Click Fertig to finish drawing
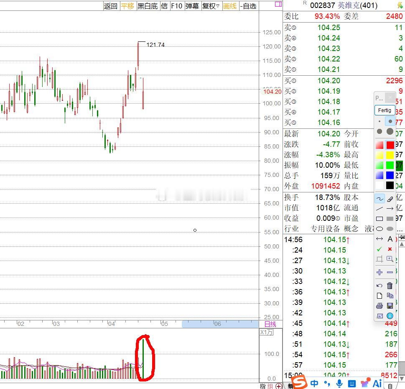 (385, 110)
